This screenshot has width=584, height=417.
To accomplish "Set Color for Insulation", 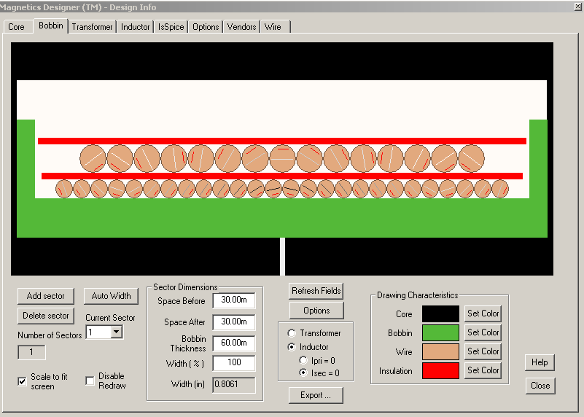I will tap(483, 370).
